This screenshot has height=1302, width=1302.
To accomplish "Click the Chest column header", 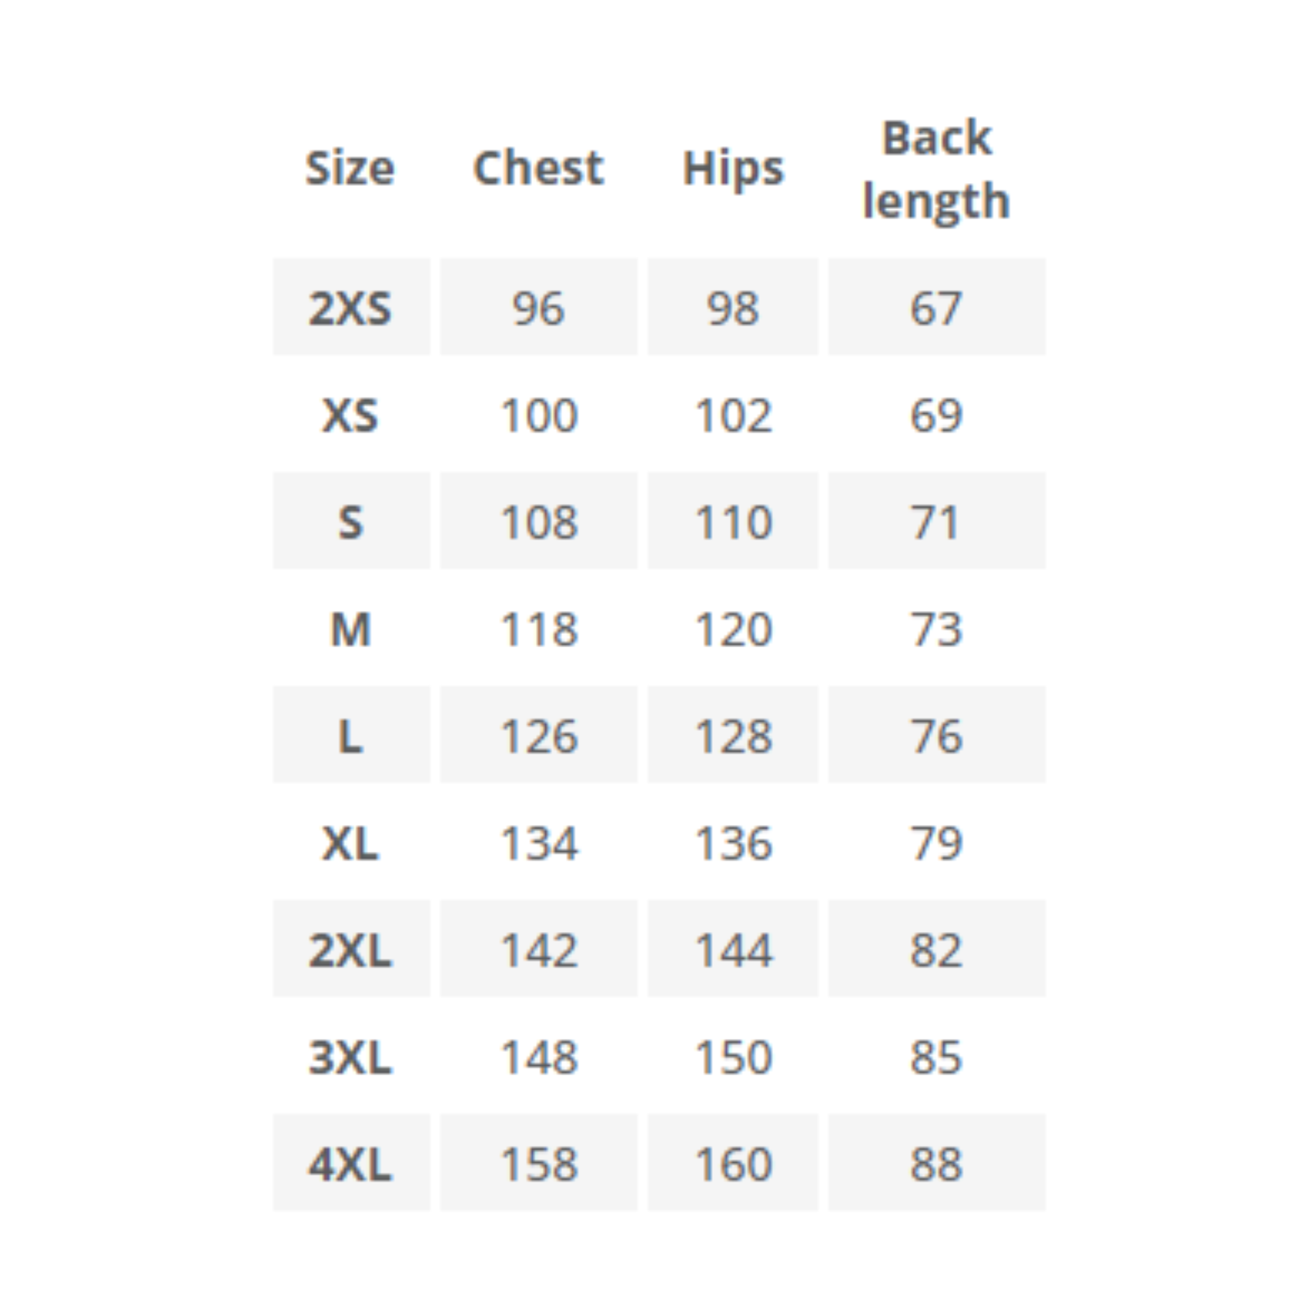I will 538,168.
